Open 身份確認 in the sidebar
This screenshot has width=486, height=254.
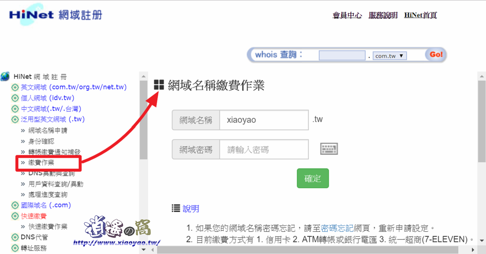41,141
